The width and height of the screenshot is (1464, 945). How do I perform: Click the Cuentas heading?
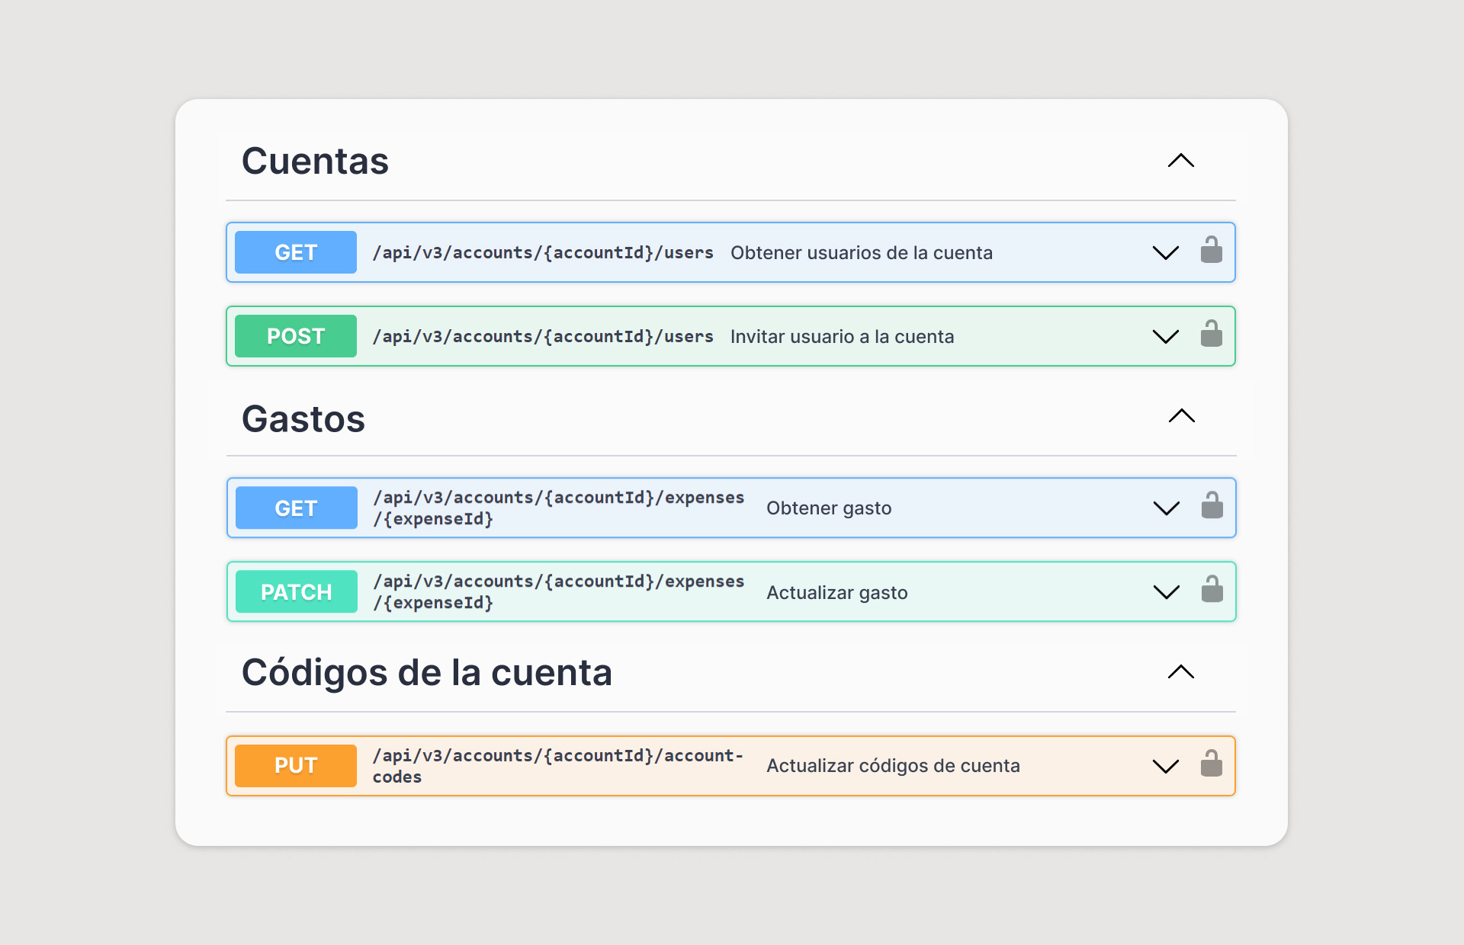click(315, 161)
